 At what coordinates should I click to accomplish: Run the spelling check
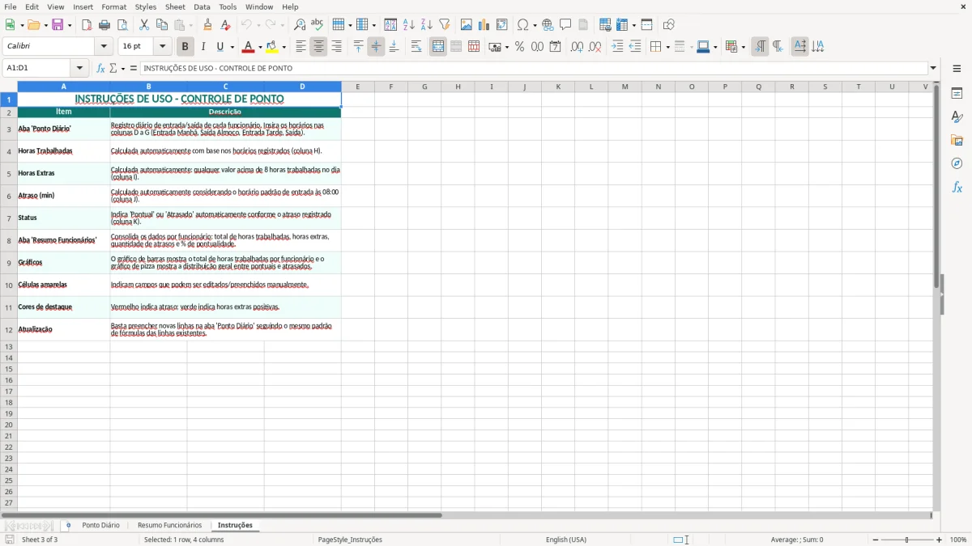pyautogui.click(x=318, y=25)
